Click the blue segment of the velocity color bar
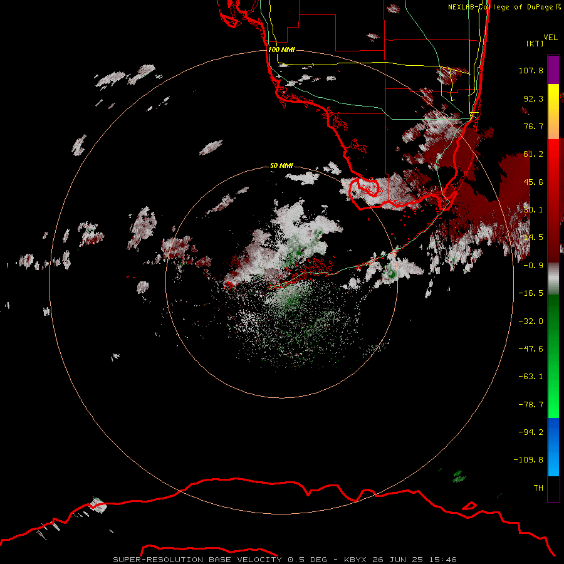The image size is (564, 564). 553,447
